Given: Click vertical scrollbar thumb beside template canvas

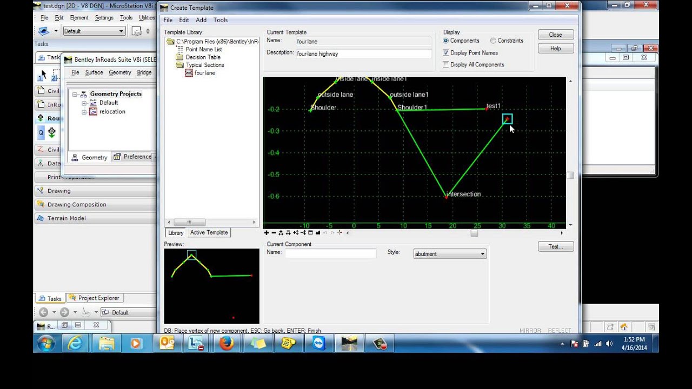Looking at the screenshot, I should [x=570, y=176].
